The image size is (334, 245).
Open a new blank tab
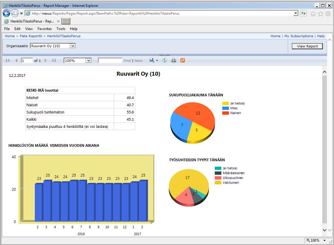[x=66, y=21]
